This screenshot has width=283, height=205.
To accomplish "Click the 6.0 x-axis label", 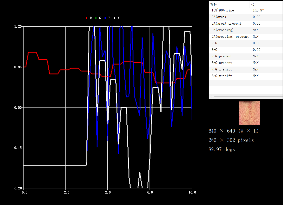I will tap(150, 192).
